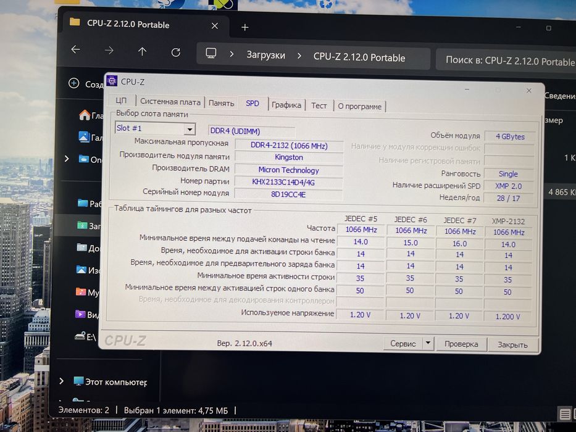Switch to the Системная плата tab
The width and height of the screenshot is (576, 432).
click(x=170, y=102)
